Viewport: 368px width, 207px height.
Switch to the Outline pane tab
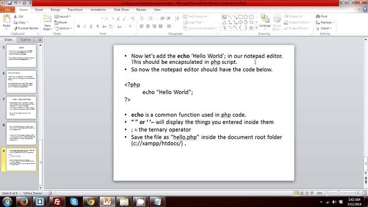(x=25, y=40)
